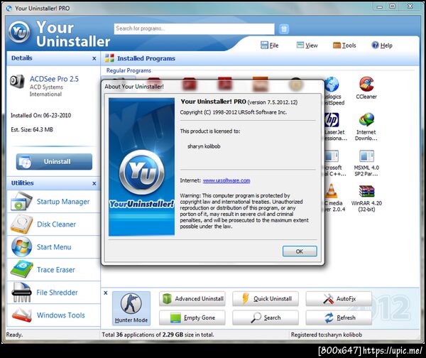426x358 pixels.
Task: Close the Utilities panel
Action: [94, 183]
